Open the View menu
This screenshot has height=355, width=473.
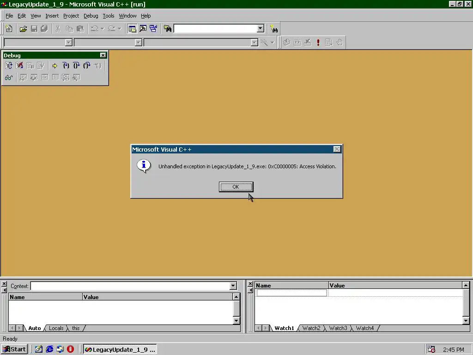36,16
